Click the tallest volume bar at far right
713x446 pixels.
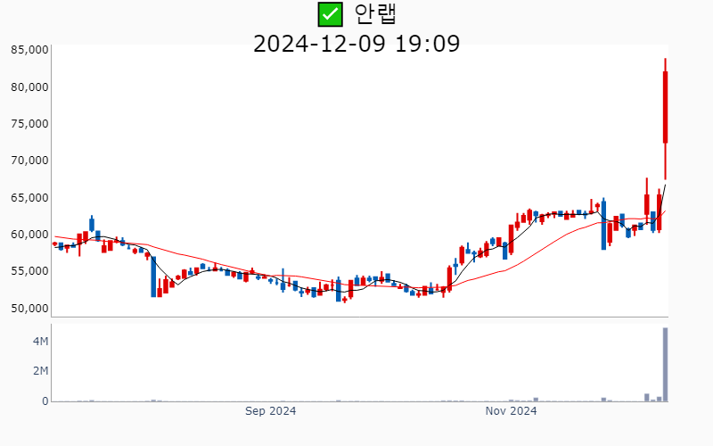pos(665,364)
